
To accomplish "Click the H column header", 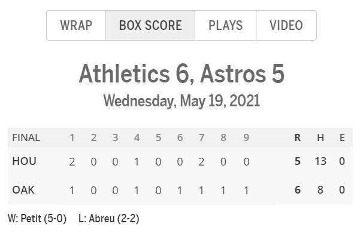I will (320, 137).
